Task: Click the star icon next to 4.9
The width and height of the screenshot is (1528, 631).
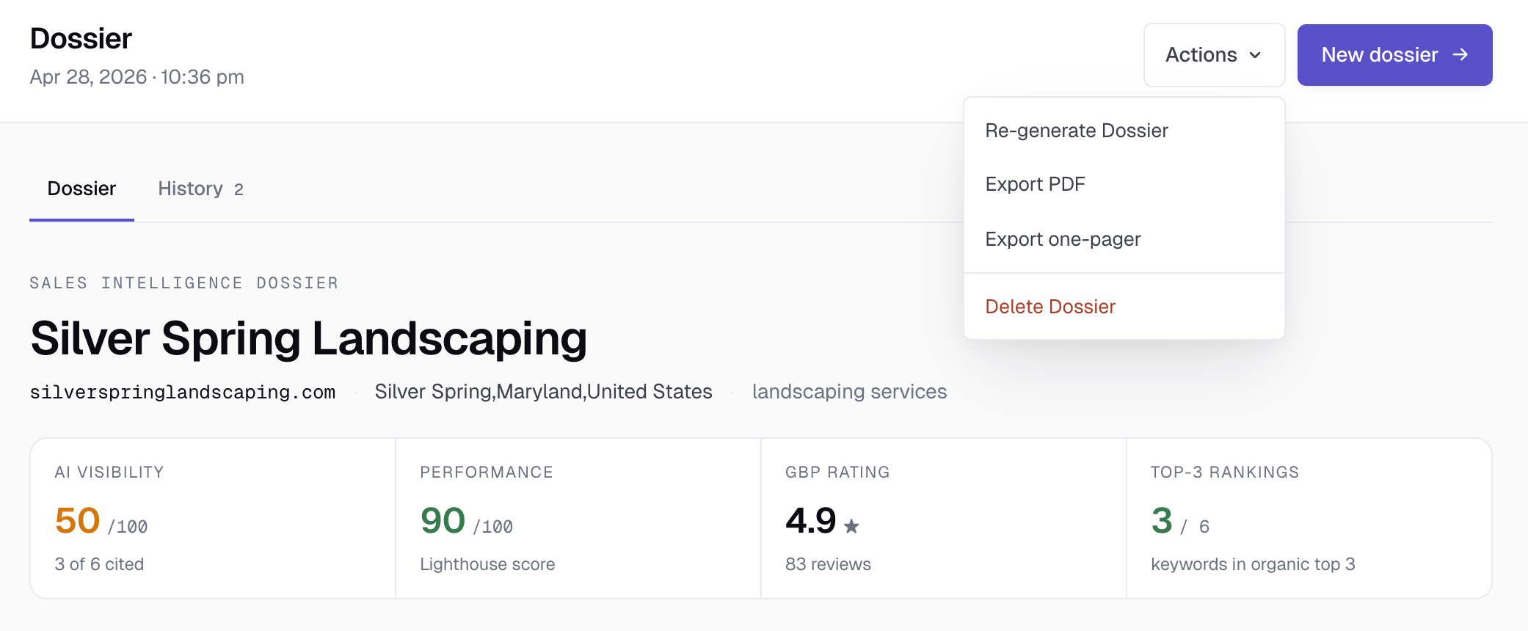Action: click(x=851, y=525)
